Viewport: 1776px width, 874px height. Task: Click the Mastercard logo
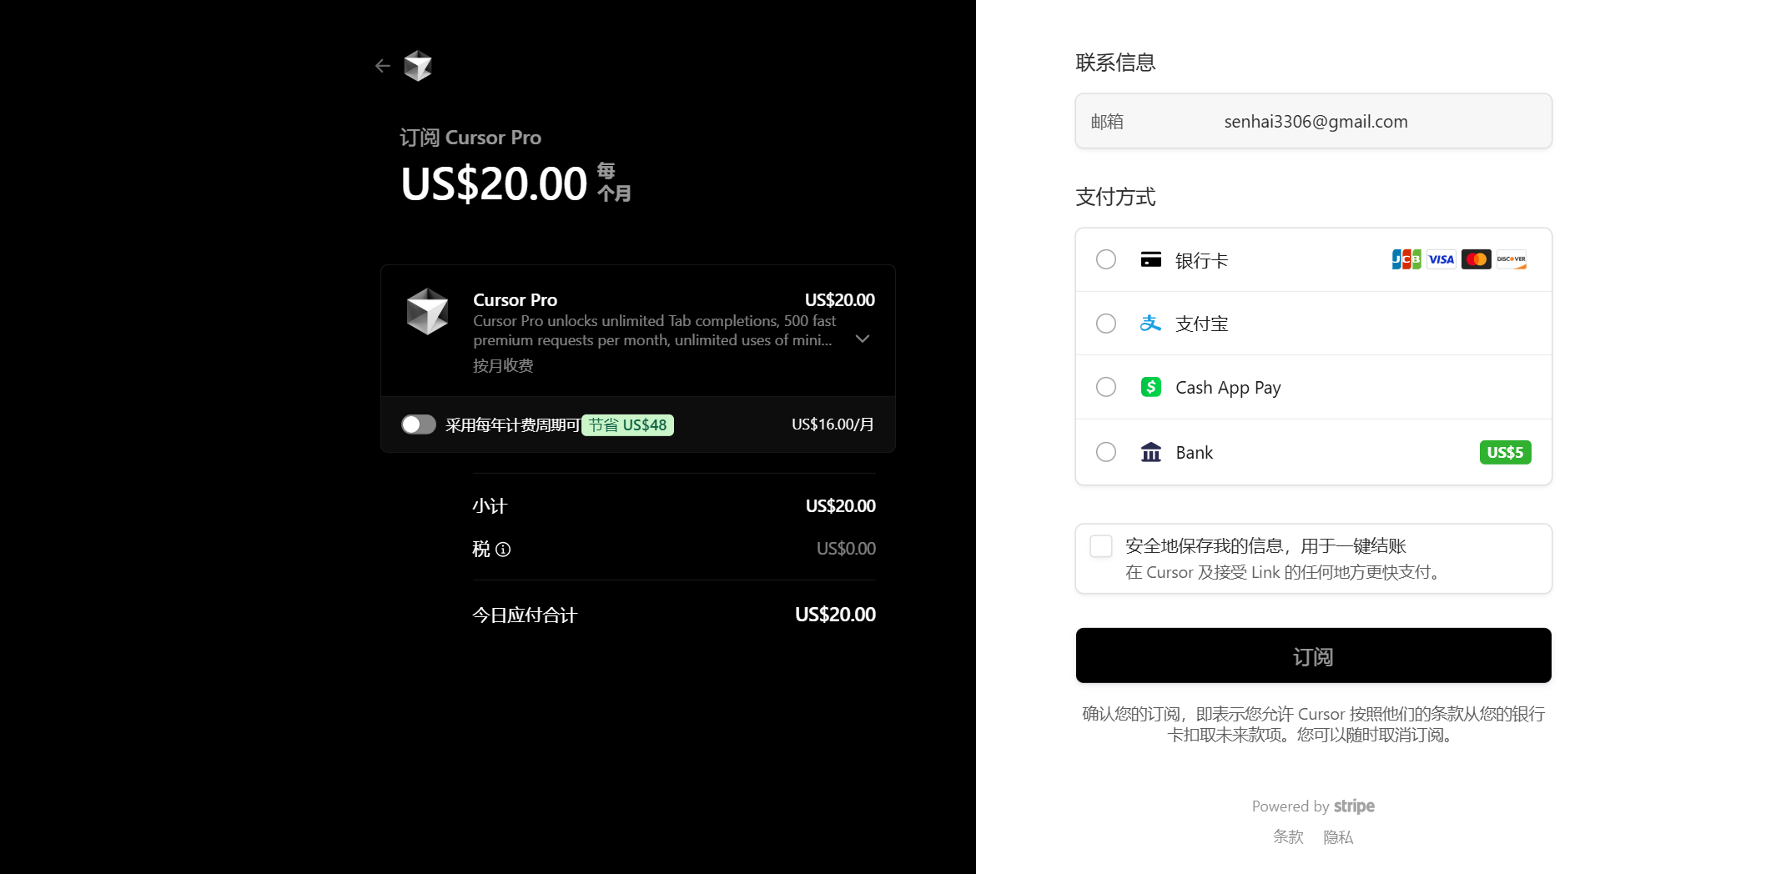coord(1477,259)
